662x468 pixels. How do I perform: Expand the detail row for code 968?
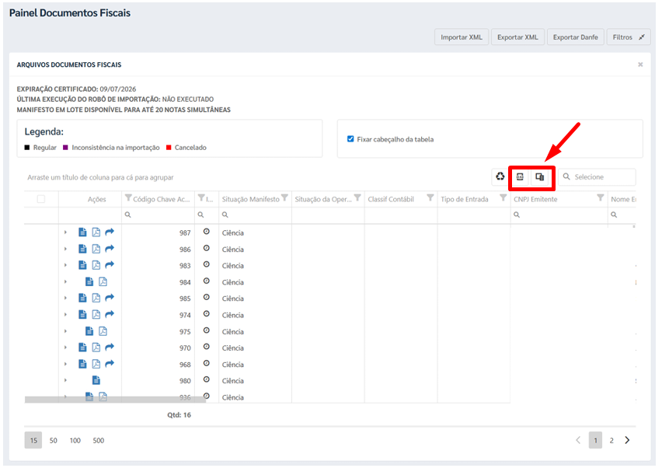point(65,364)
